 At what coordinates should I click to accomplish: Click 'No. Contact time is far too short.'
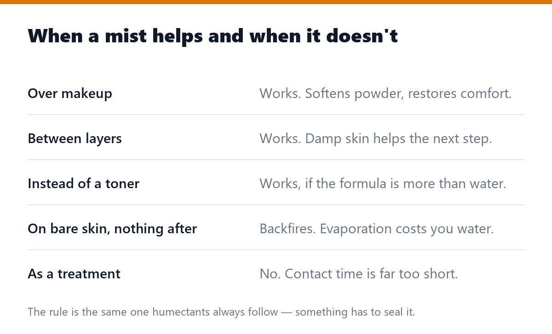pyautogui.click(x=359, y=274)
